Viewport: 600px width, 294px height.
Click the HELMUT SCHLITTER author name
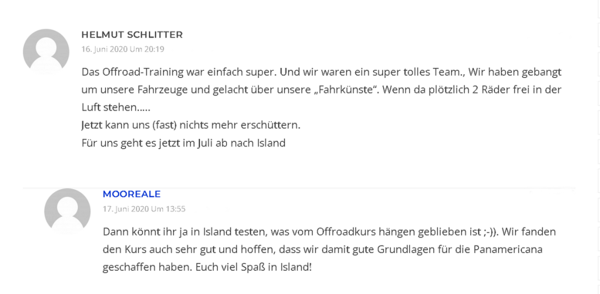132,35
